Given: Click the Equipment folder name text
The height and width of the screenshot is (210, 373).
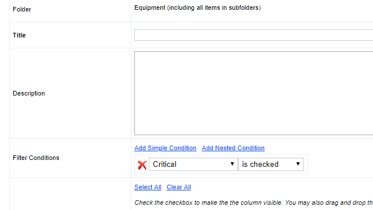Looking at the screenshot, I should tap(150, 8).
